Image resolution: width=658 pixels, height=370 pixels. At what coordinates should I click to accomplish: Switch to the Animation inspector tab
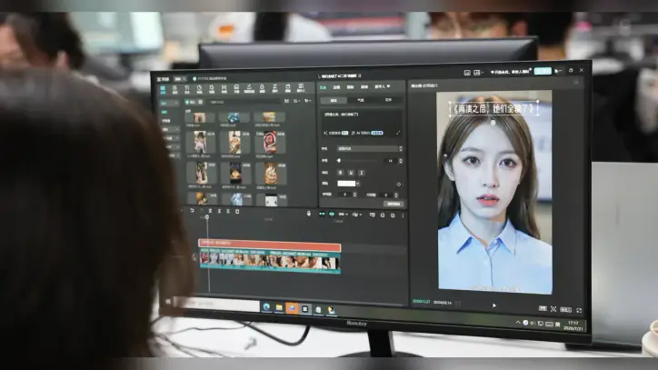point(336,87)
